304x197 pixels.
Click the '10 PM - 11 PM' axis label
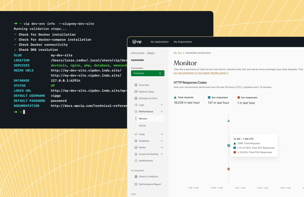[216, 188]
